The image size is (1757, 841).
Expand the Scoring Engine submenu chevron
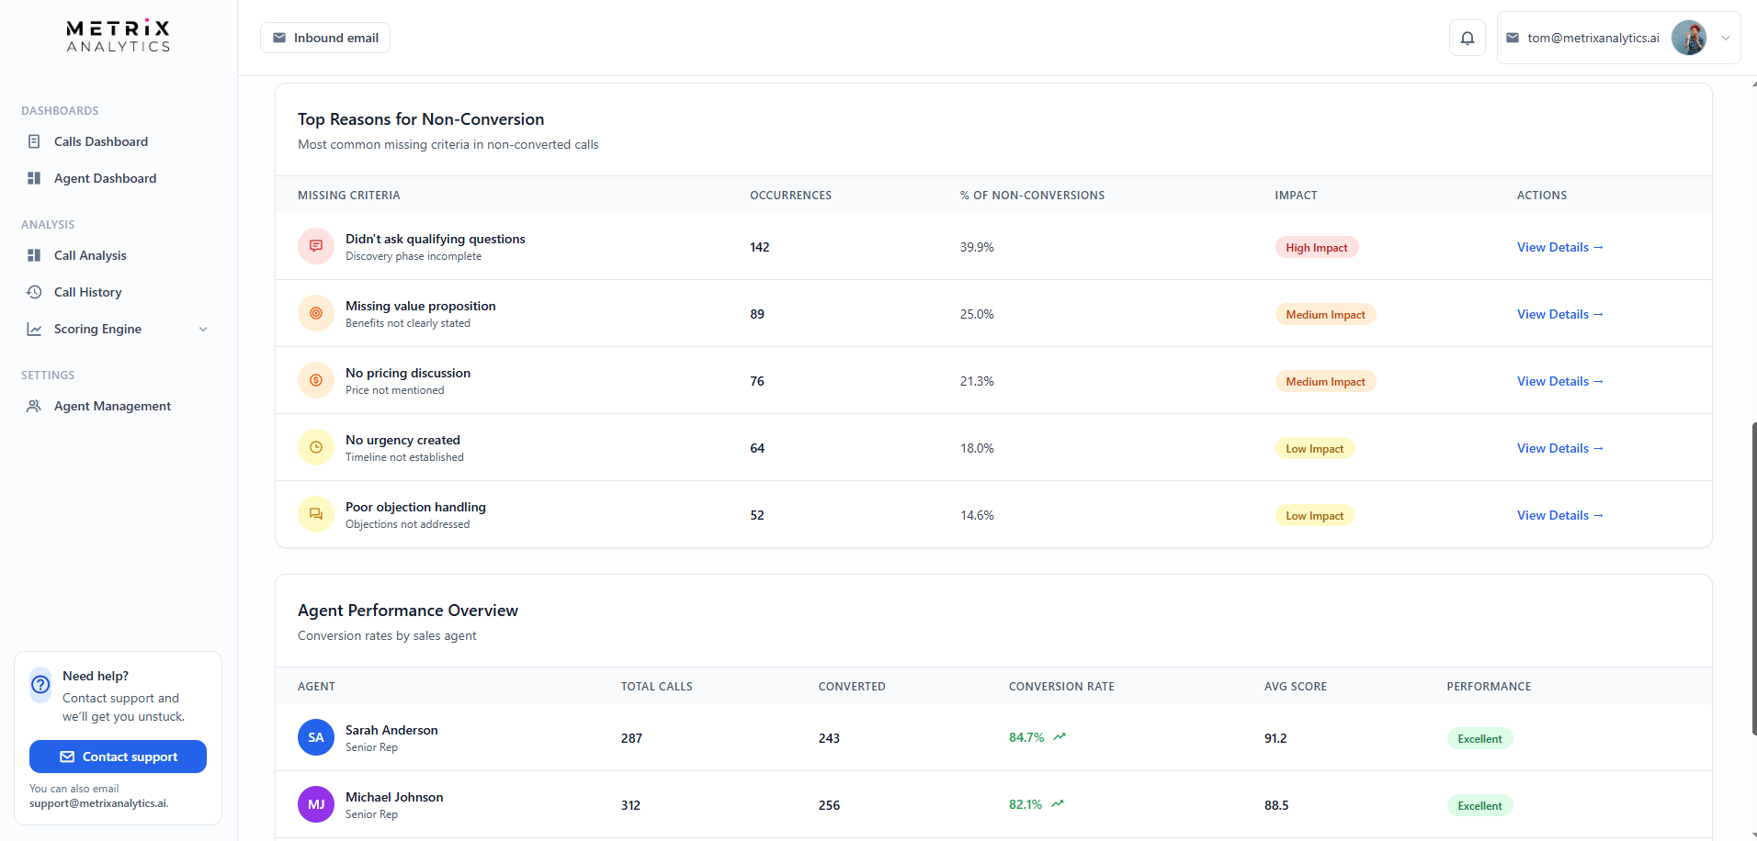pos(202,329)
